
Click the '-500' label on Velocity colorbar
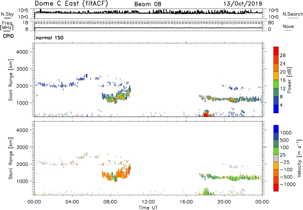click(286, 177)
